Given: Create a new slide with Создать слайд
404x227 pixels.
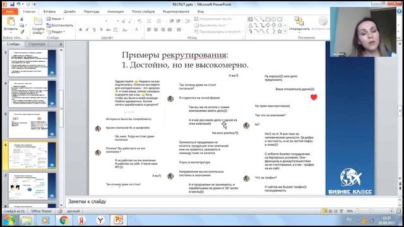Looking at the screenshot, I should tap(38, 26).
